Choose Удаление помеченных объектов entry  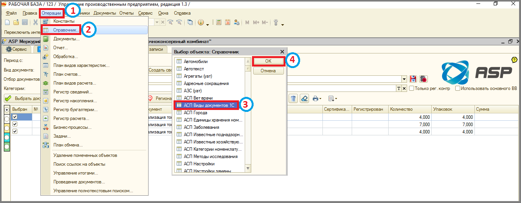(x=95, y=155)
